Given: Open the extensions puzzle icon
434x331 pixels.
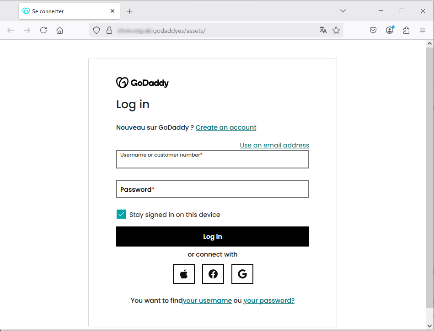Looking at the screenshot, I should point(406,30).
